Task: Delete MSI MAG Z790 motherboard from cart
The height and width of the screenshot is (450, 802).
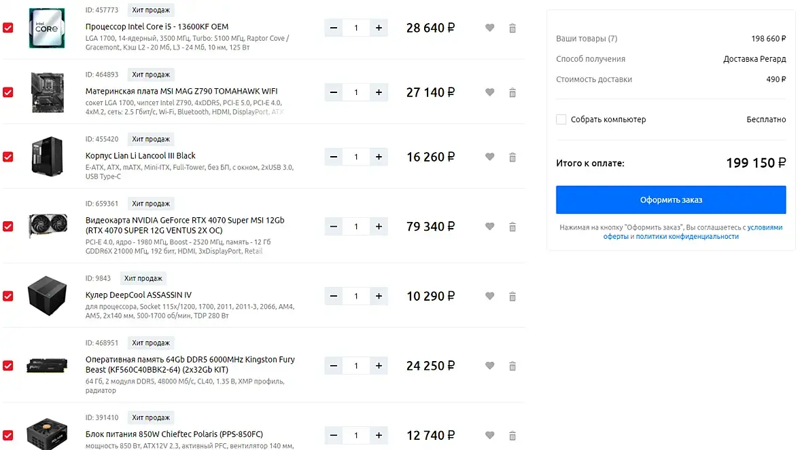Action: (x=512, y=92)
